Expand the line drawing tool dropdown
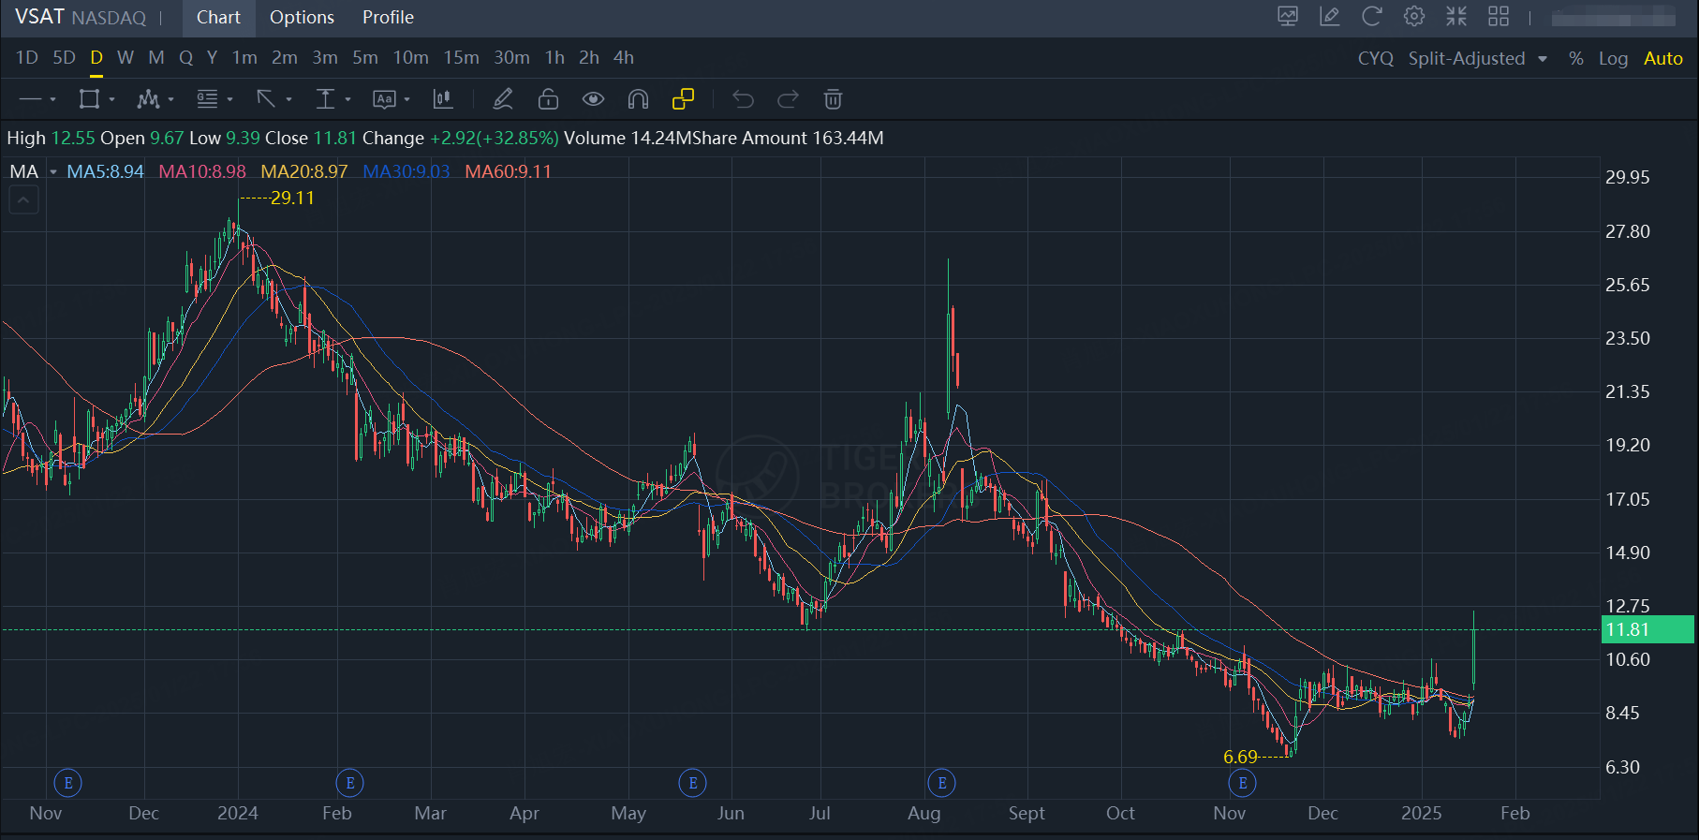 52,99
